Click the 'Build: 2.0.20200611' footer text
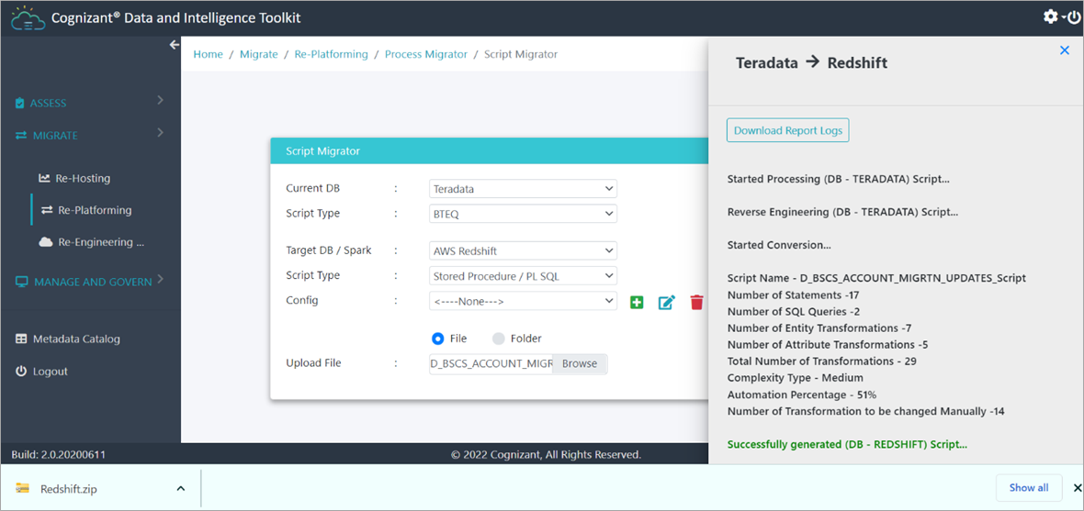1084x511 pixels. click(59, 454)
